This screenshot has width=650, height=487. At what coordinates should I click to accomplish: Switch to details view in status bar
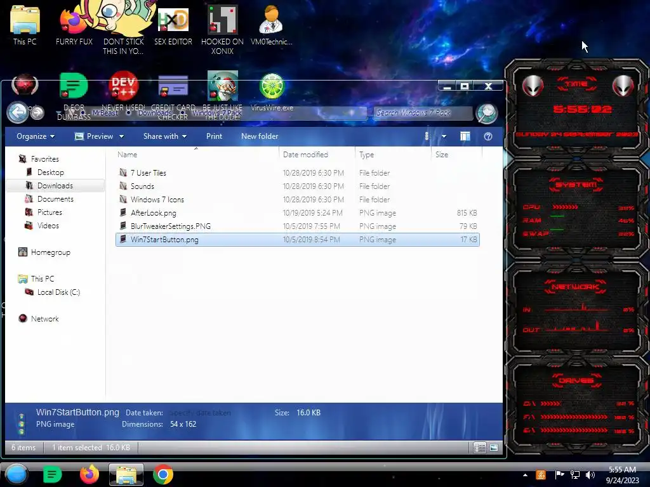point(480,448)
